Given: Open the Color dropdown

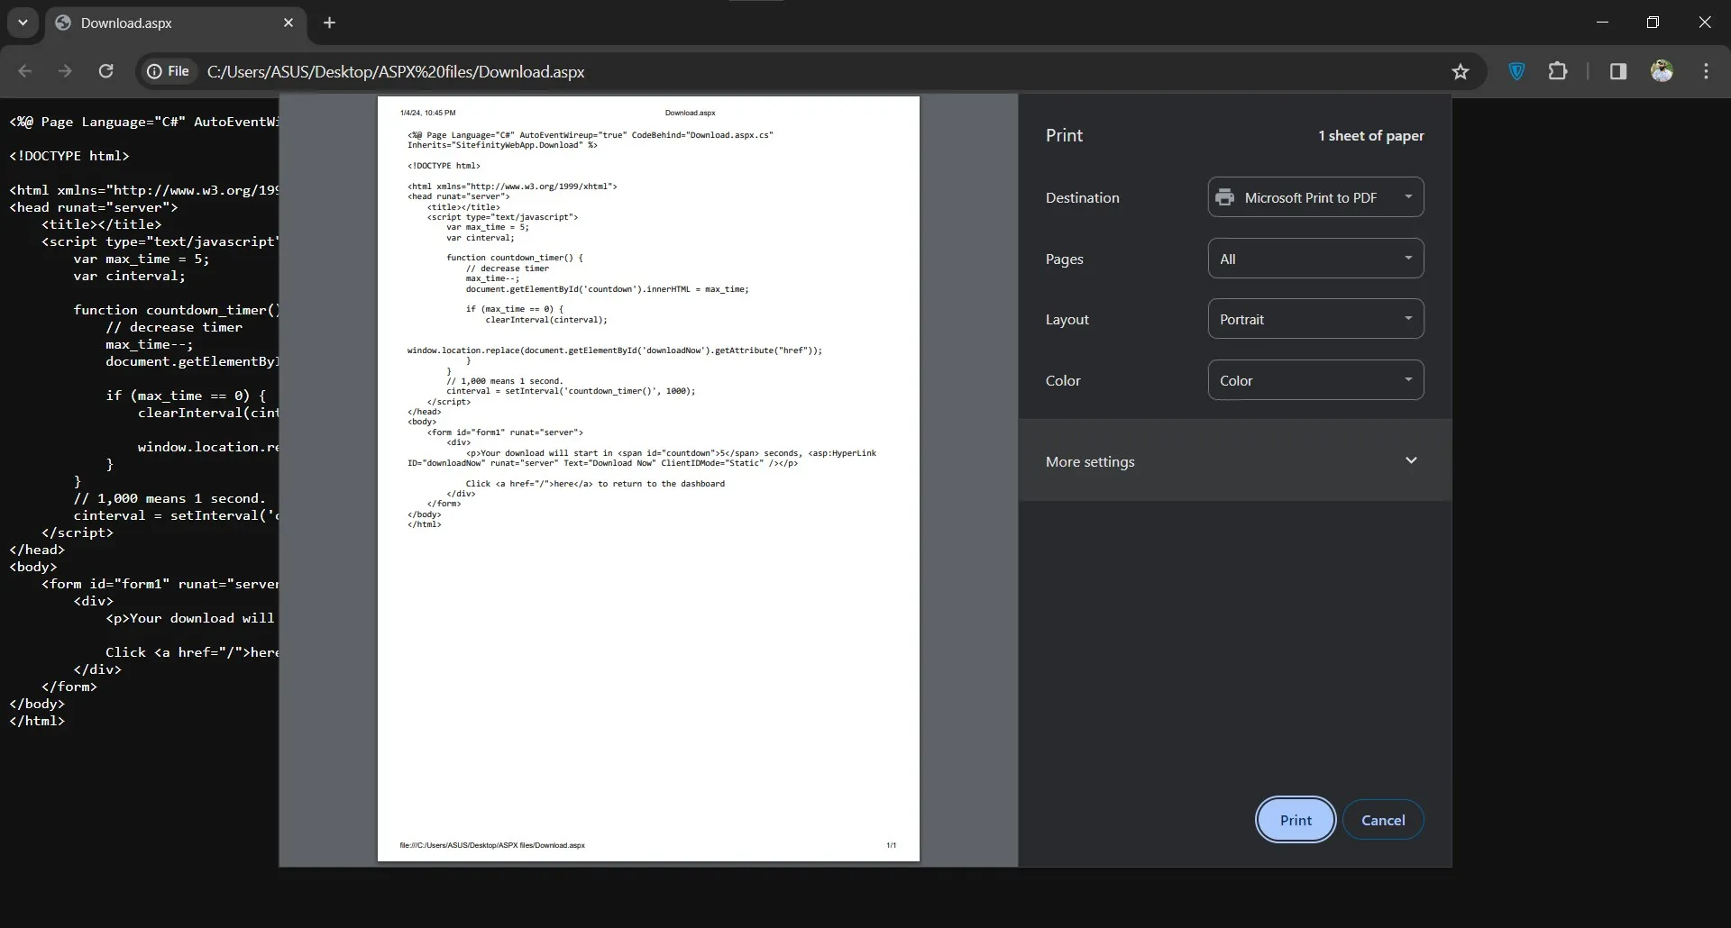Looking at the screenshot, I should pos(1315,379).
